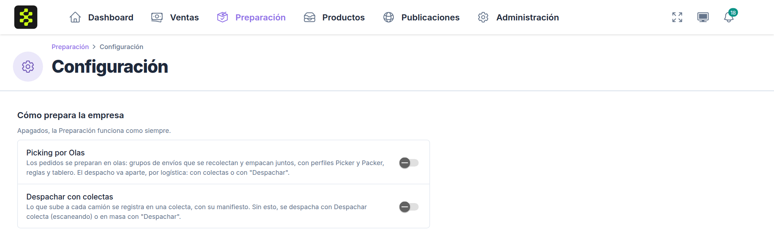The width and height of the screenshot is (774, 231).
Task: Click the Ventas cash icon
Action: point(157,17)
